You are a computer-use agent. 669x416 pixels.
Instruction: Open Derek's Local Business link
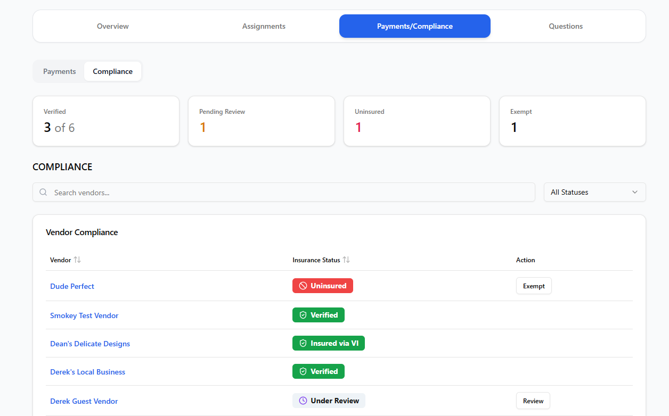coord(88,372)
